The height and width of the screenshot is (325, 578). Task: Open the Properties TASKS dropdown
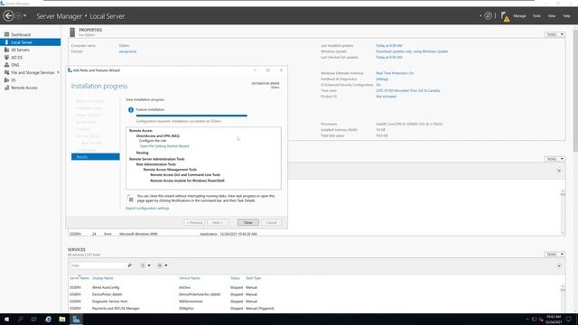pos(555,34)
